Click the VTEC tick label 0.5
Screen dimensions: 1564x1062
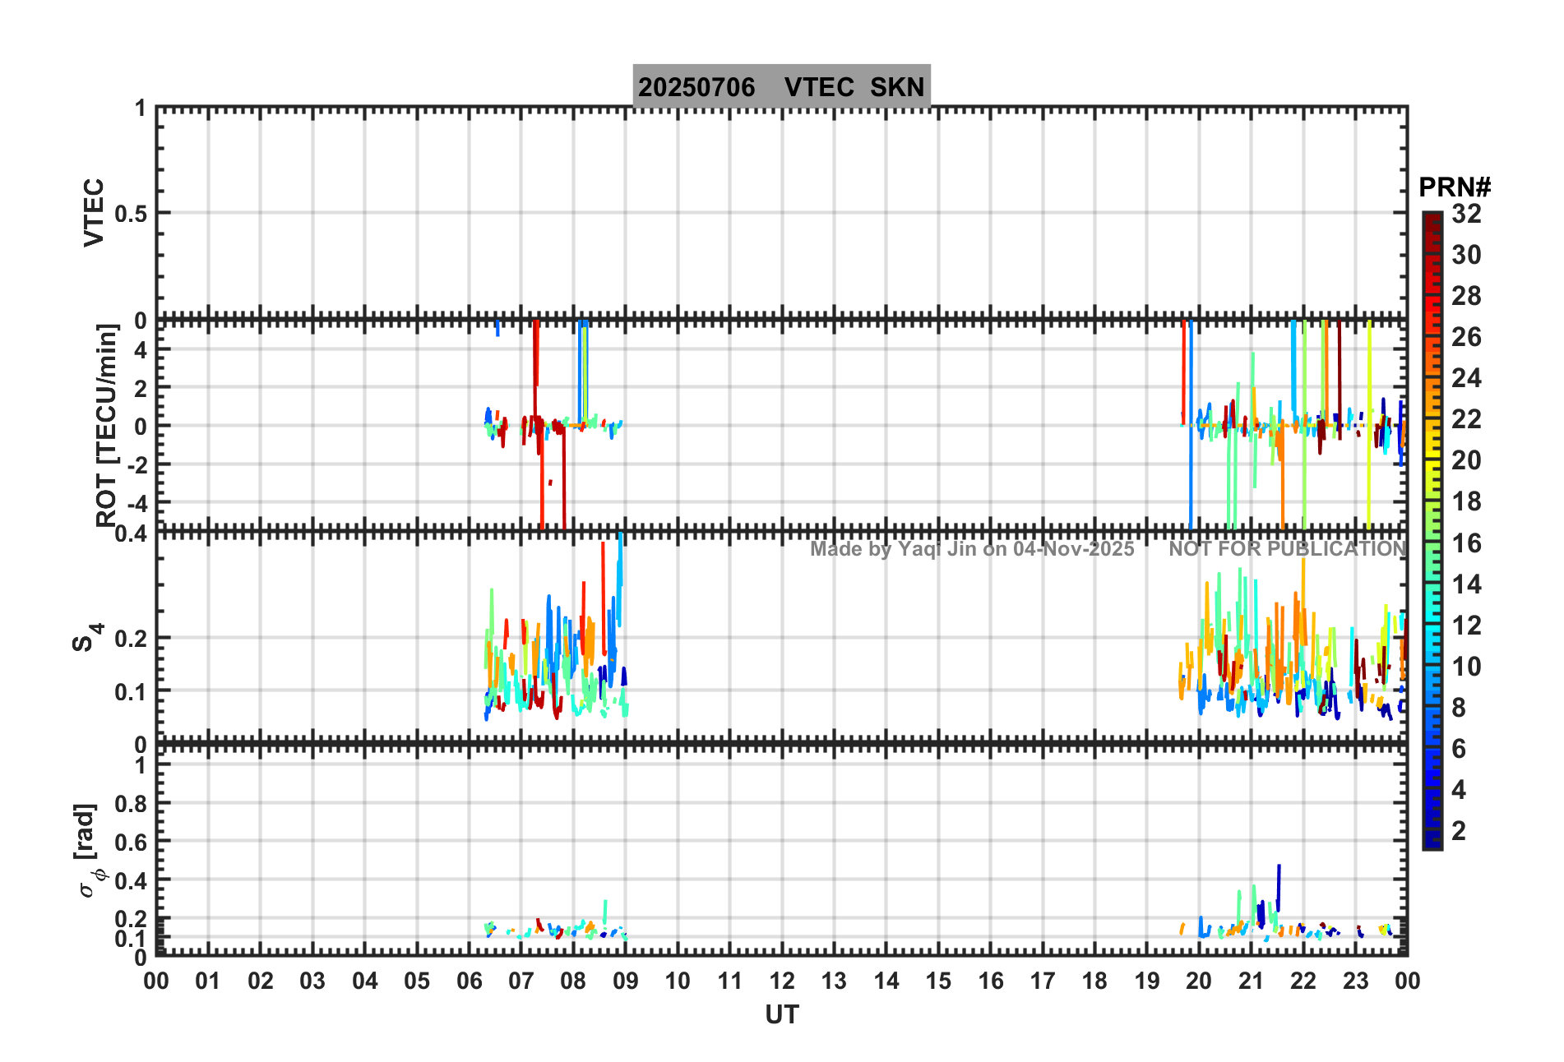(x=131, y=214)
